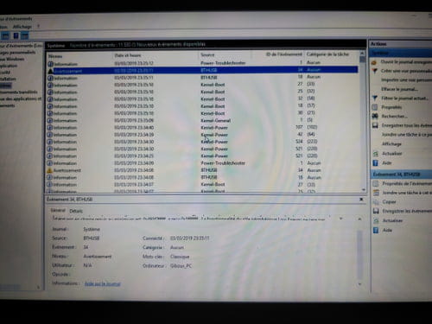
Task: Click the Enregistrer tous les événements disk icon
Action: point(375,125)
